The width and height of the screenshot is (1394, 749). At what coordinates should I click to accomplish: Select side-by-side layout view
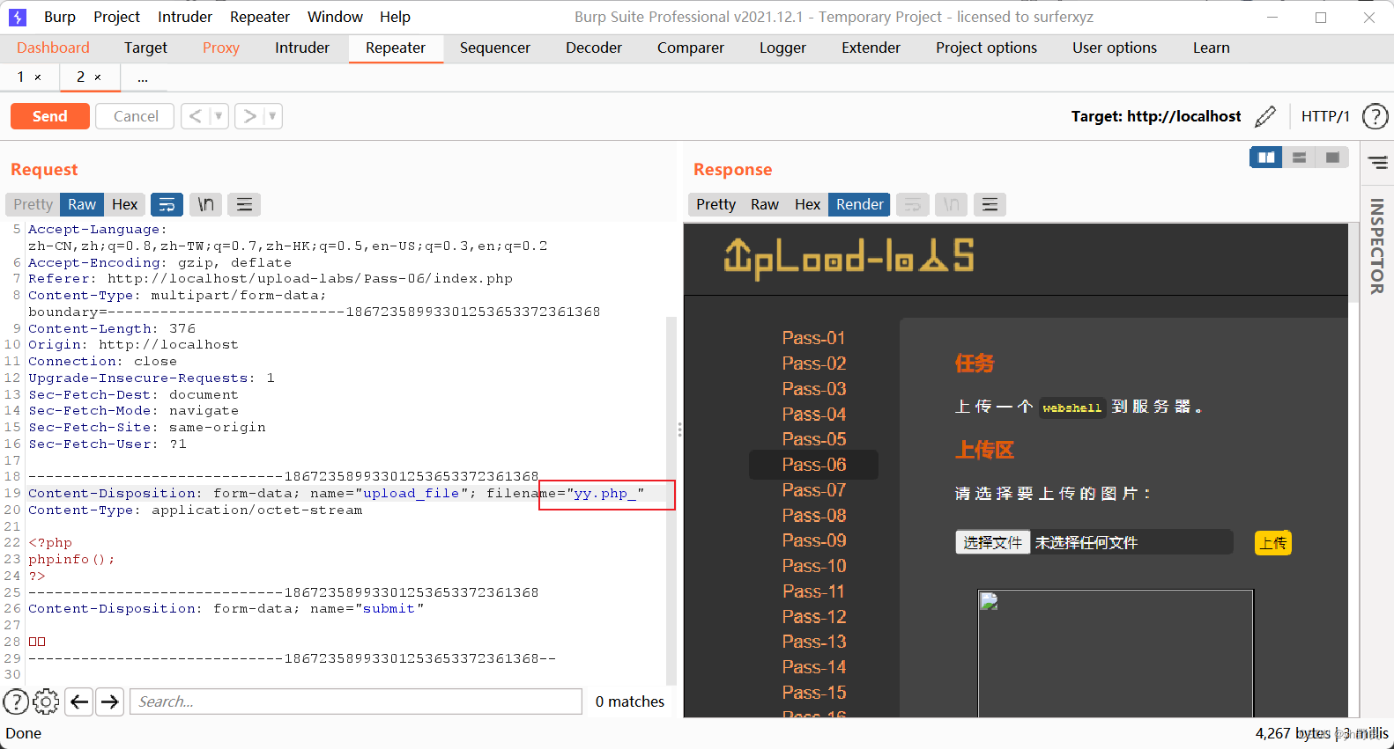(x=1266, y=158)
